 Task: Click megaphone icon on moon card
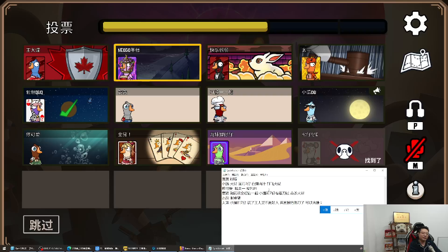tap(377, 91)
